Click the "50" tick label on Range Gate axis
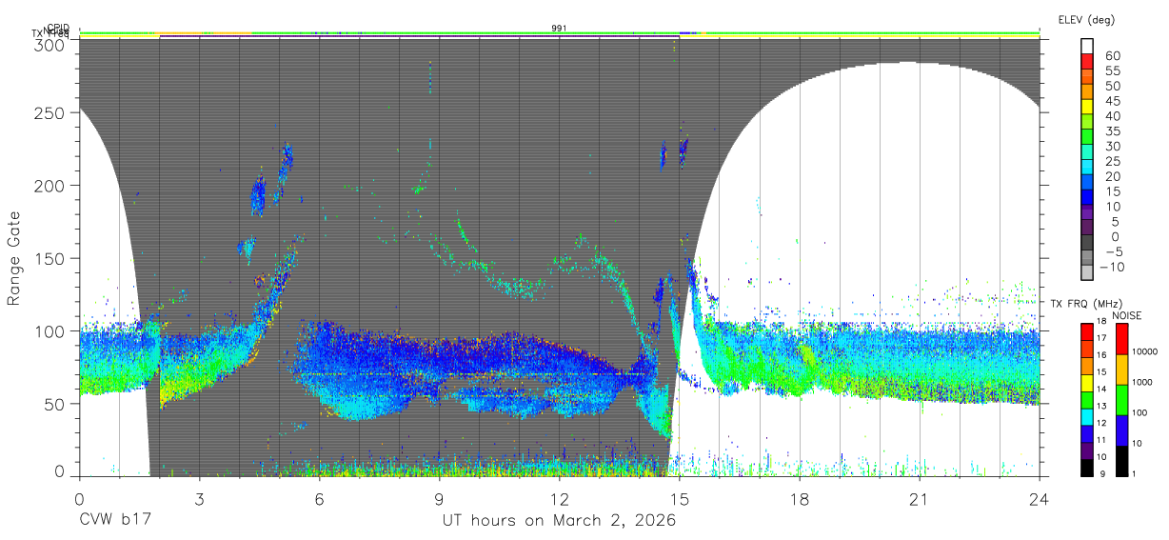Image resolution: width=1169 pixels, height=540 pixels. click(x=55, y=403)
